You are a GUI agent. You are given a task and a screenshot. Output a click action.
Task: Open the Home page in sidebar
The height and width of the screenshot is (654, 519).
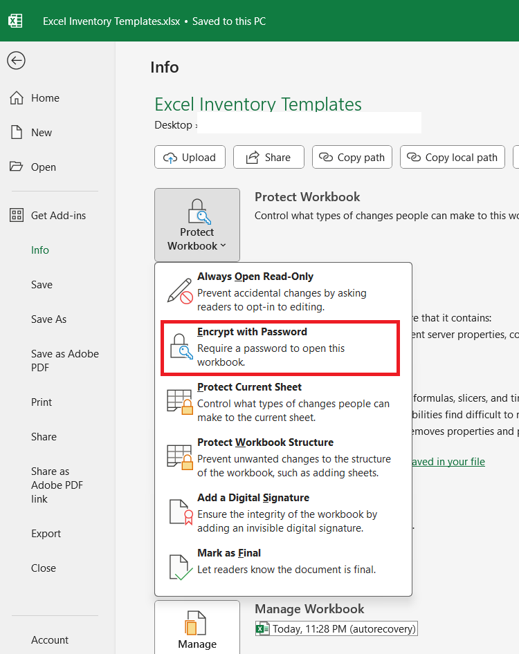click(x=45, y=98)
